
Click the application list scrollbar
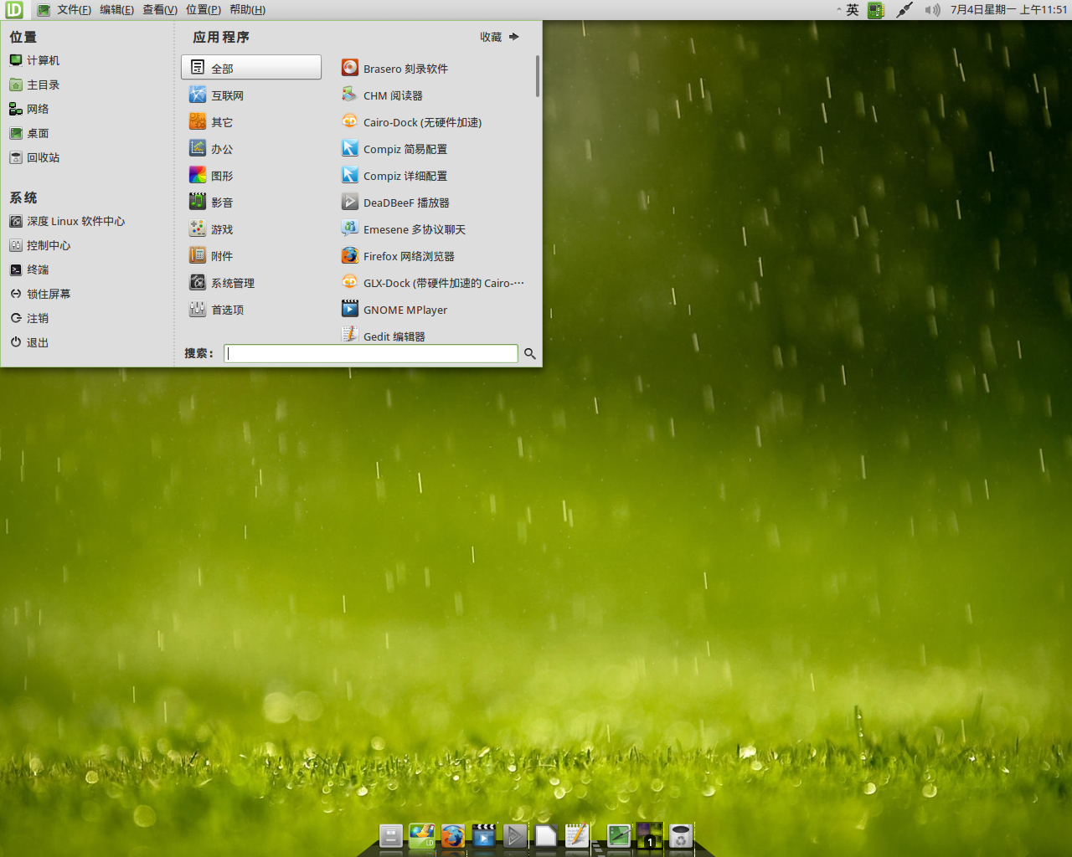pyautogui.click(x=538, y=77)
